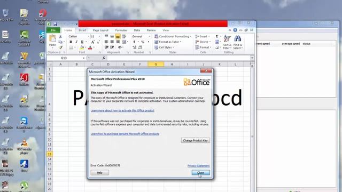Click the Insert Function fx icon
This screenshot has height=192, width=342.
pos(104,58)
